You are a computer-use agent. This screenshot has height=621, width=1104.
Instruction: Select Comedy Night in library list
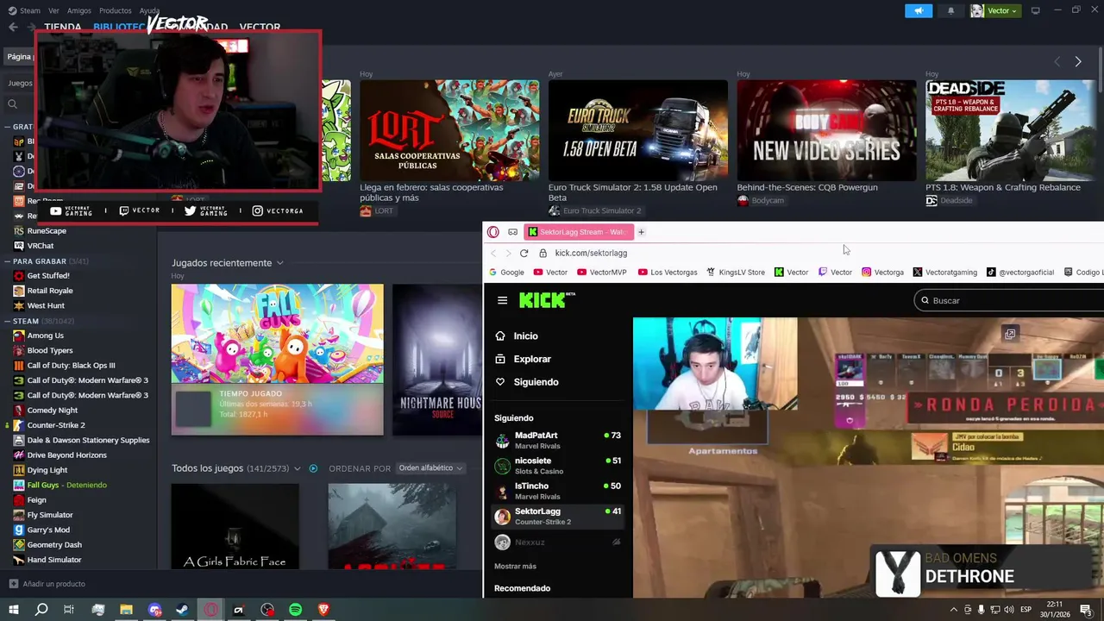[x=52, y=411]
